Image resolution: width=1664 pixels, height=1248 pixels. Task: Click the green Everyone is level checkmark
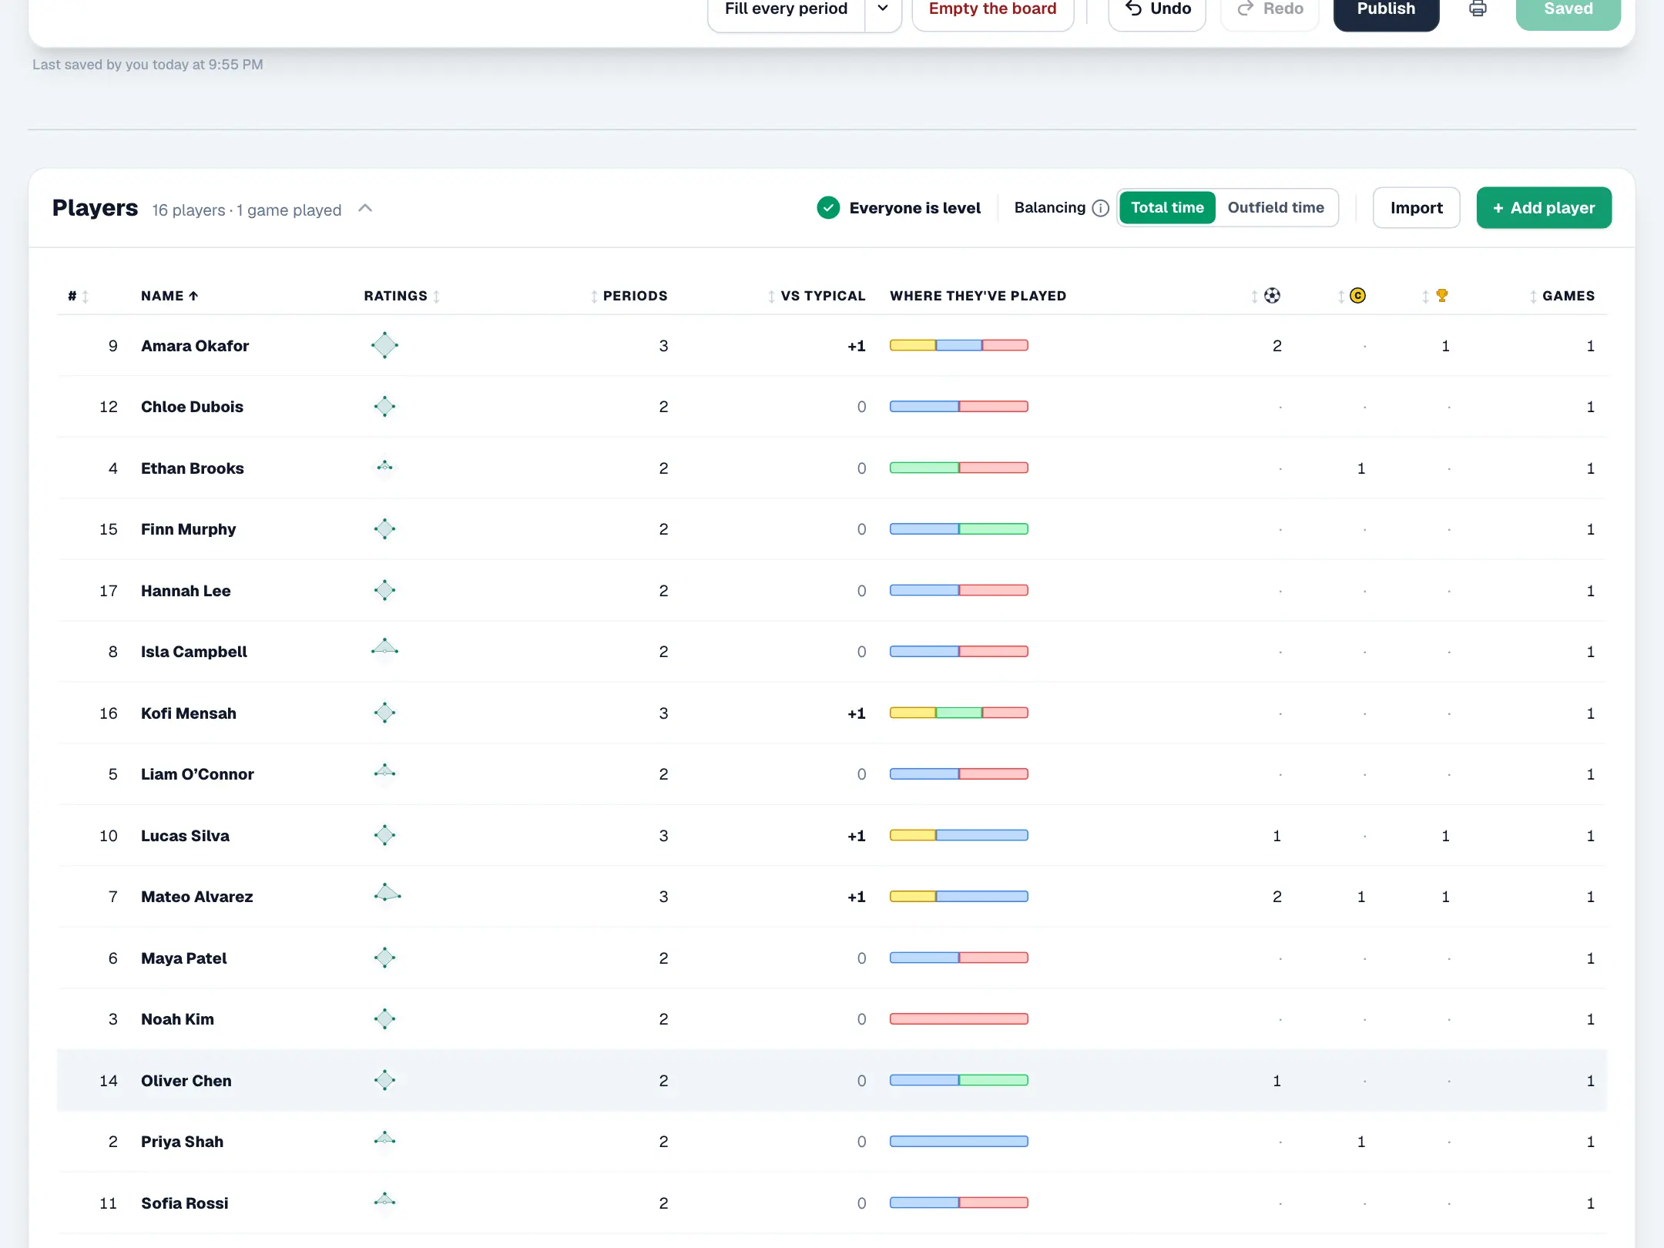pyautogui.click(x=828, y=208)
